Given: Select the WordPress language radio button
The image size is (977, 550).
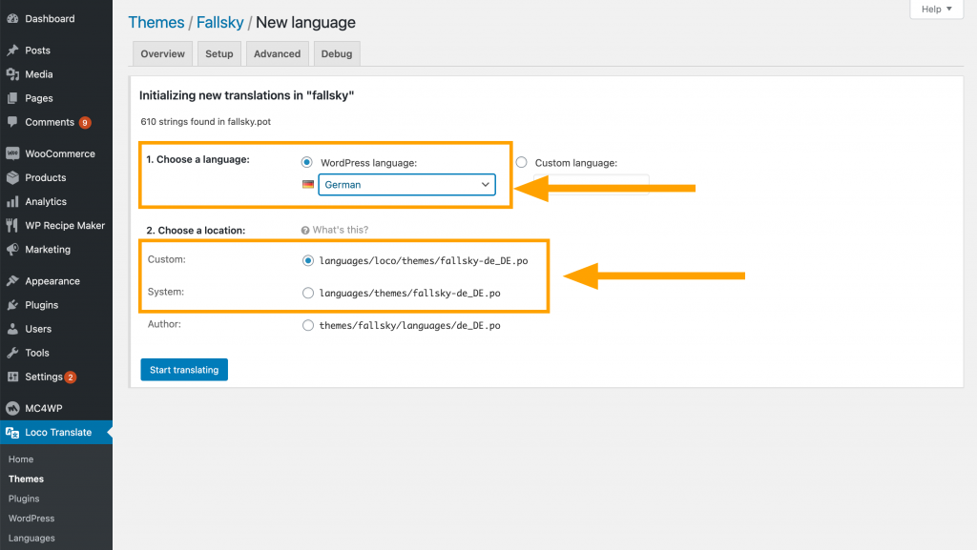Looking at the screenshot, I should (307, 163).
